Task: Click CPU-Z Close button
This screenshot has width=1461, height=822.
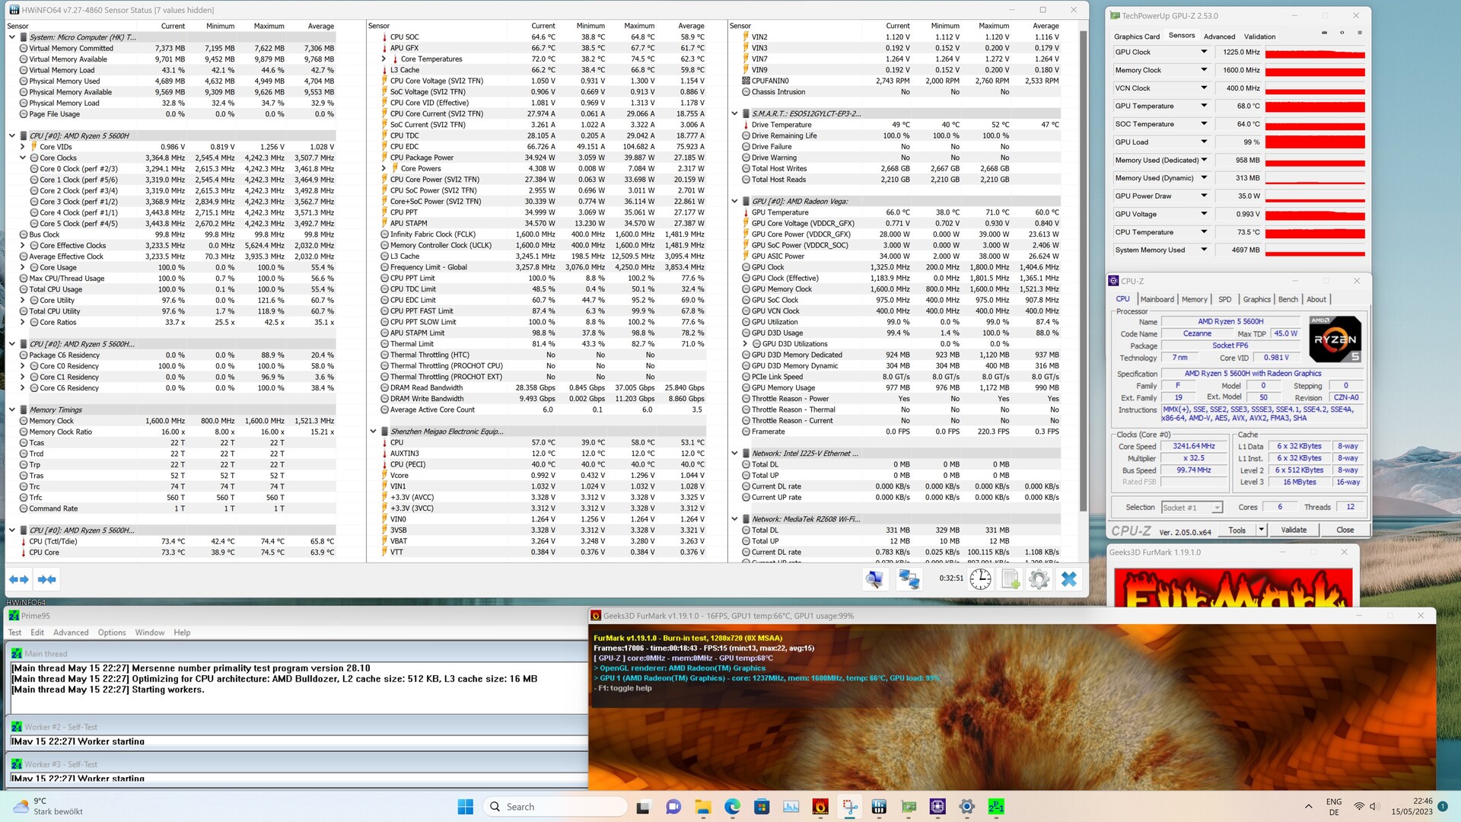Action: pos(1345,530)
